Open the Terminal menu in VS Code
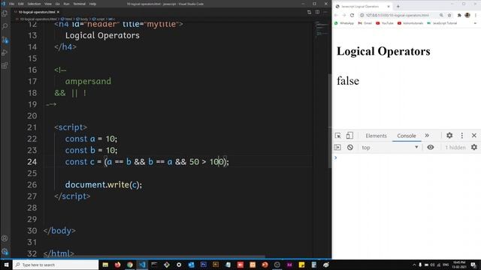The height and width of the screenshot is (270, 481). 80,4
